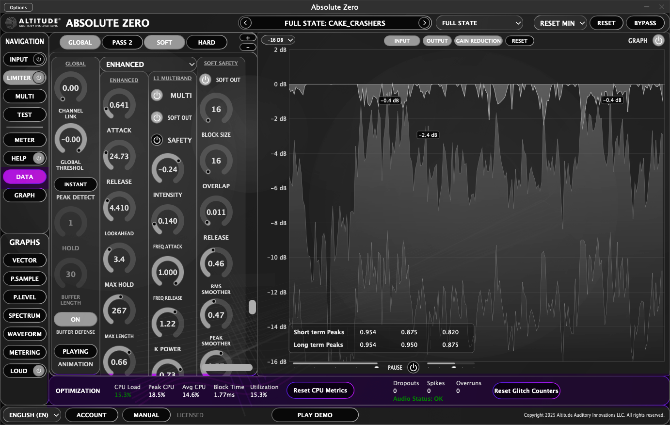
Task: Click the Altitude Auditory Innovations logo
Action: click(32, 23)
